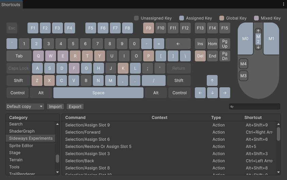
Task: Click category list scroll down arrow
Action: coord(57,172)
